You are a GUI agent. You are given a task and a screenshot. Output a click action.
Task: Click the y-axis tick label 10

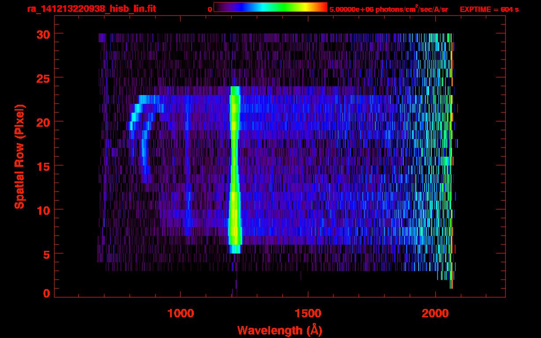click(42, 210)
